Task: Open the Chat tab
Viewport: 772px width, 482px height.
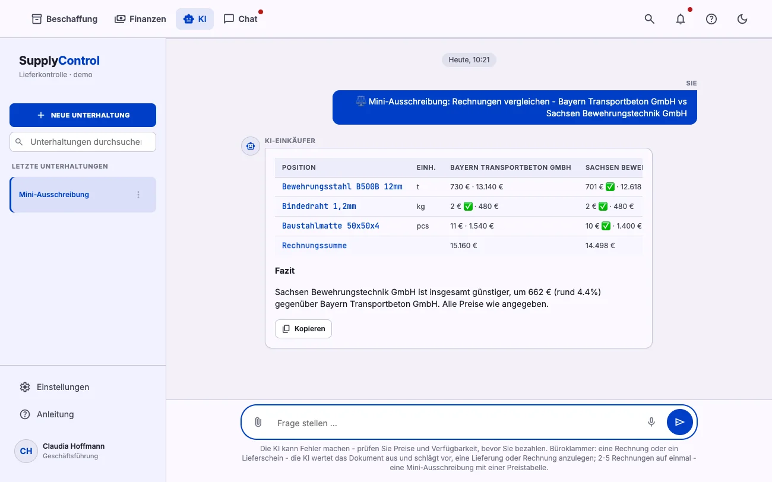Action: [x=241, y=19]
